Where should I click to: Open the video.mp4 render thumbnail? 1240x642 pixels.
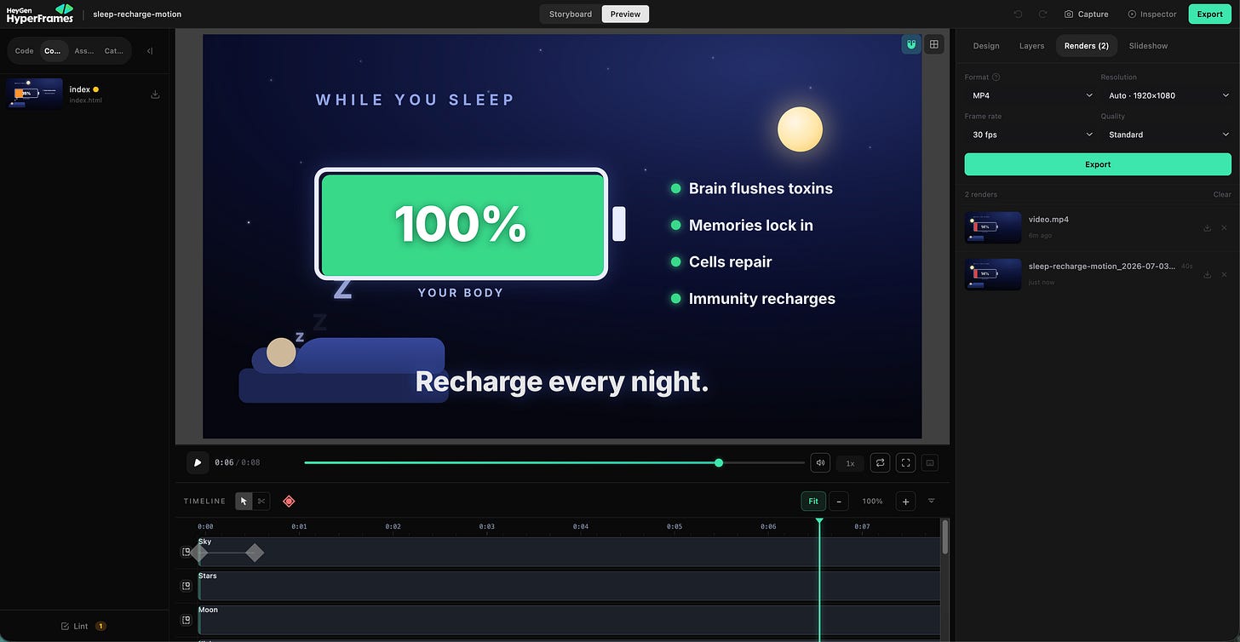pyautogui.click(x=993, y=227)
